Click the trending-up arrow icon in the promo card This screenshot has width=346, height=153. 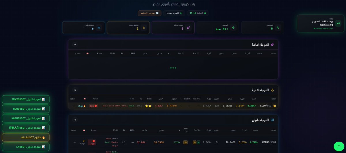pos(338,24)
